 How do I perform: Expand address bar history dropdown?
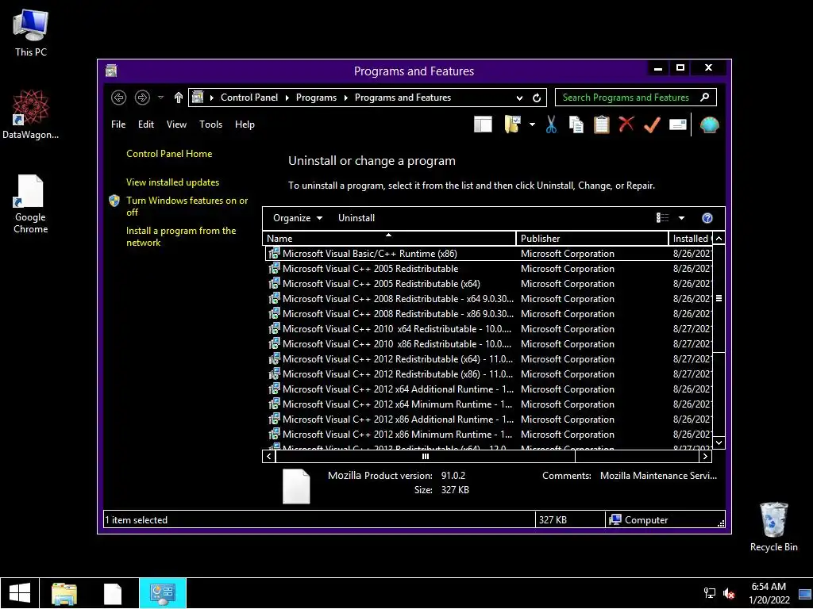coord(519,98)
